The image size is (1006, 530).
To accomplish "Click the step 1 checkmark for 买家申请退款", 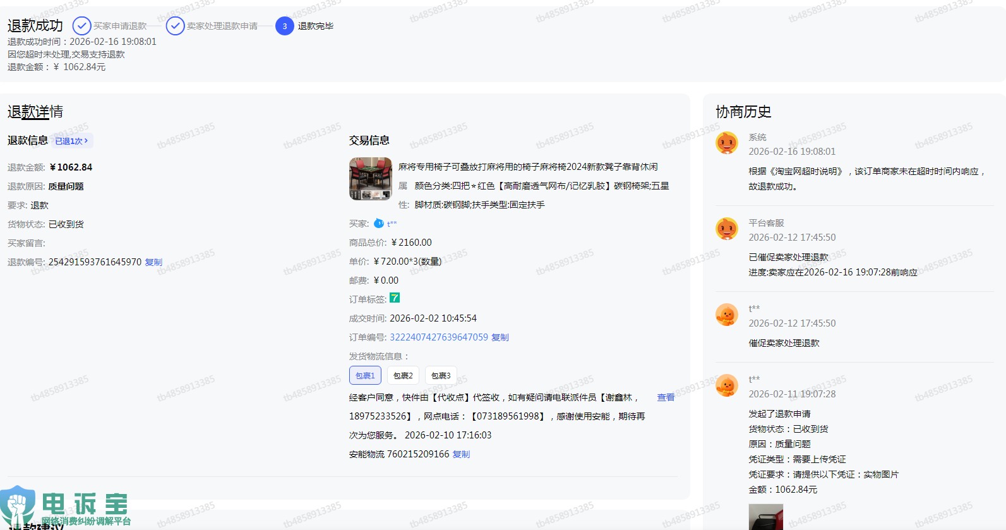I will pos(81,26).
